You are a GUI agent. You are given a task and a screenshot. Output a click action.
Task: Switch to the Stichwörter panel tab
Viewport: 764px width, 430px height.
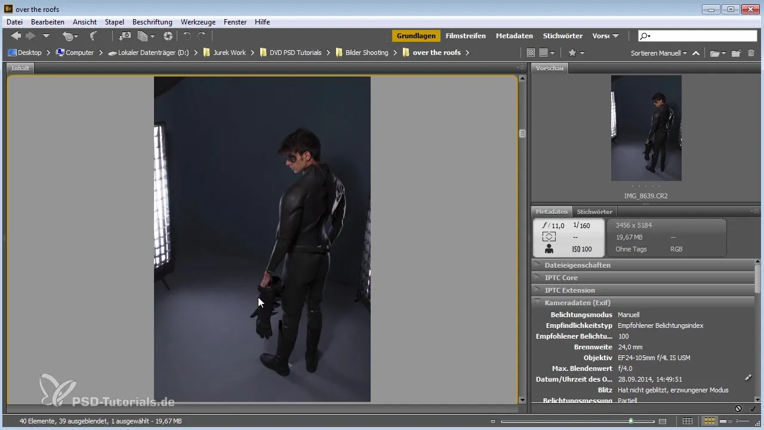click(x=594, y=211)
